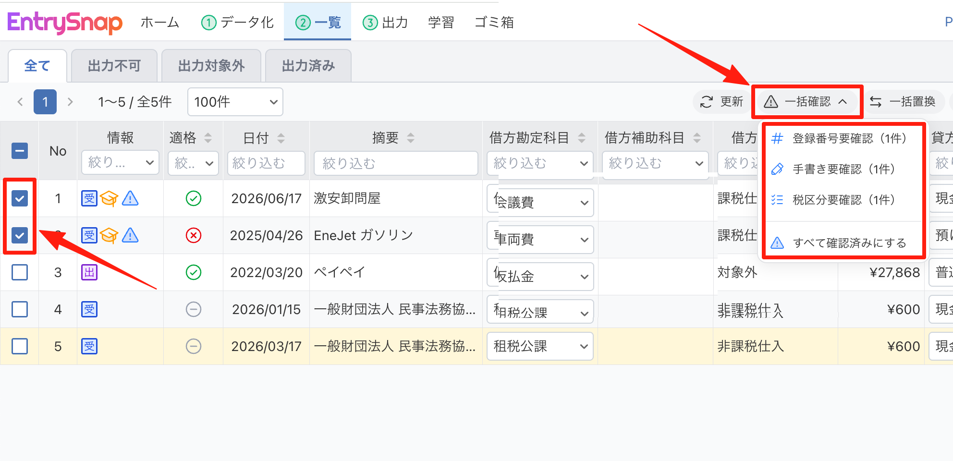The height and width of the screenshot is (461, 953).
Task: Click the 摘要 filter input field
Action: pyautogui.click(x=396, y=163)
